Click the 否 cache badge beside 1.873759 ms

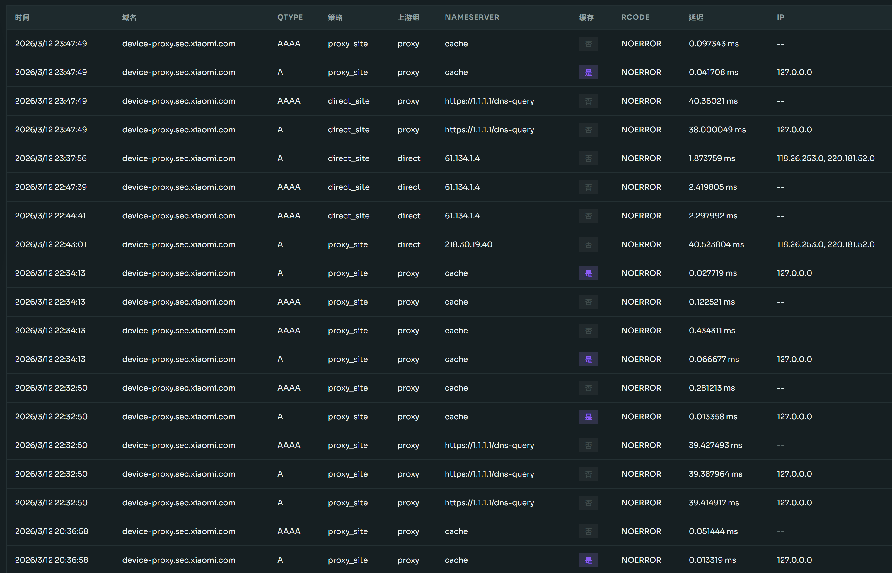pyautogui.click(x=588, y=158)
